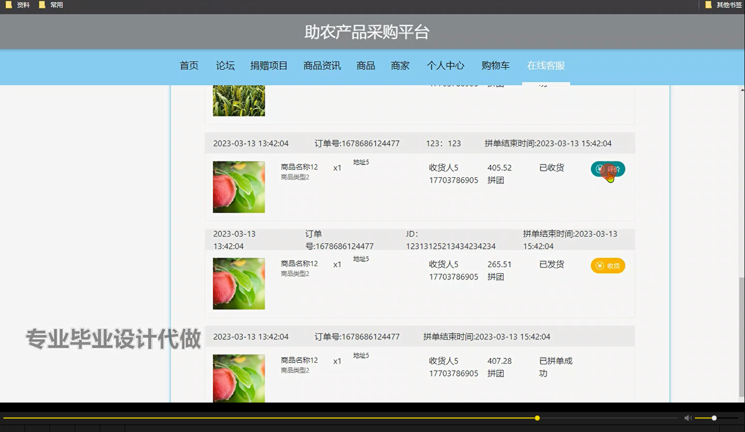Open the 商品资讯 section
Image resolution: width=745 pixels, height=432 pixels.
[322, 65]
